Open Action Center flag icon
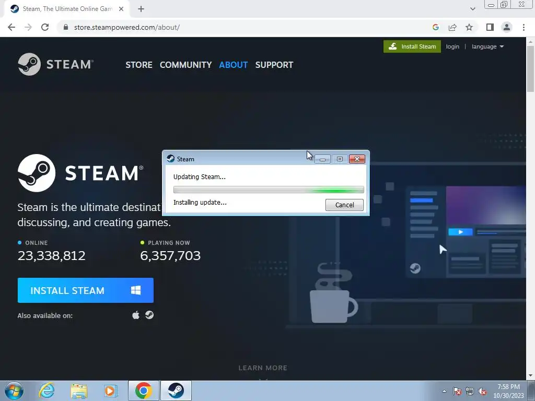535x401 pixels. click(457, 391)
